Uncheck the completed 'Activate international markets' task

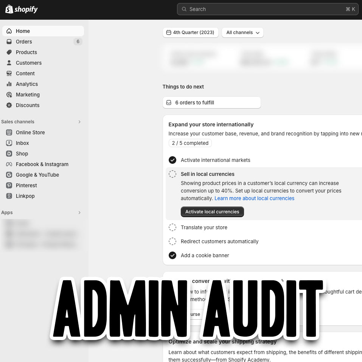[172, 160]
